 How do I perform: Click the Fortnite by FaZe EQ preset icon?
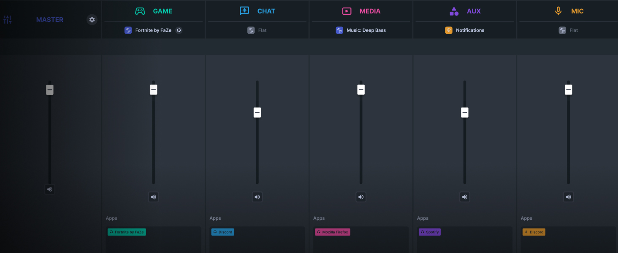coord(128,30)
